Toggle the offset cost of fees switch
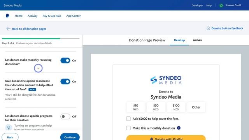249x140 pixels. [x=65, y=82]
